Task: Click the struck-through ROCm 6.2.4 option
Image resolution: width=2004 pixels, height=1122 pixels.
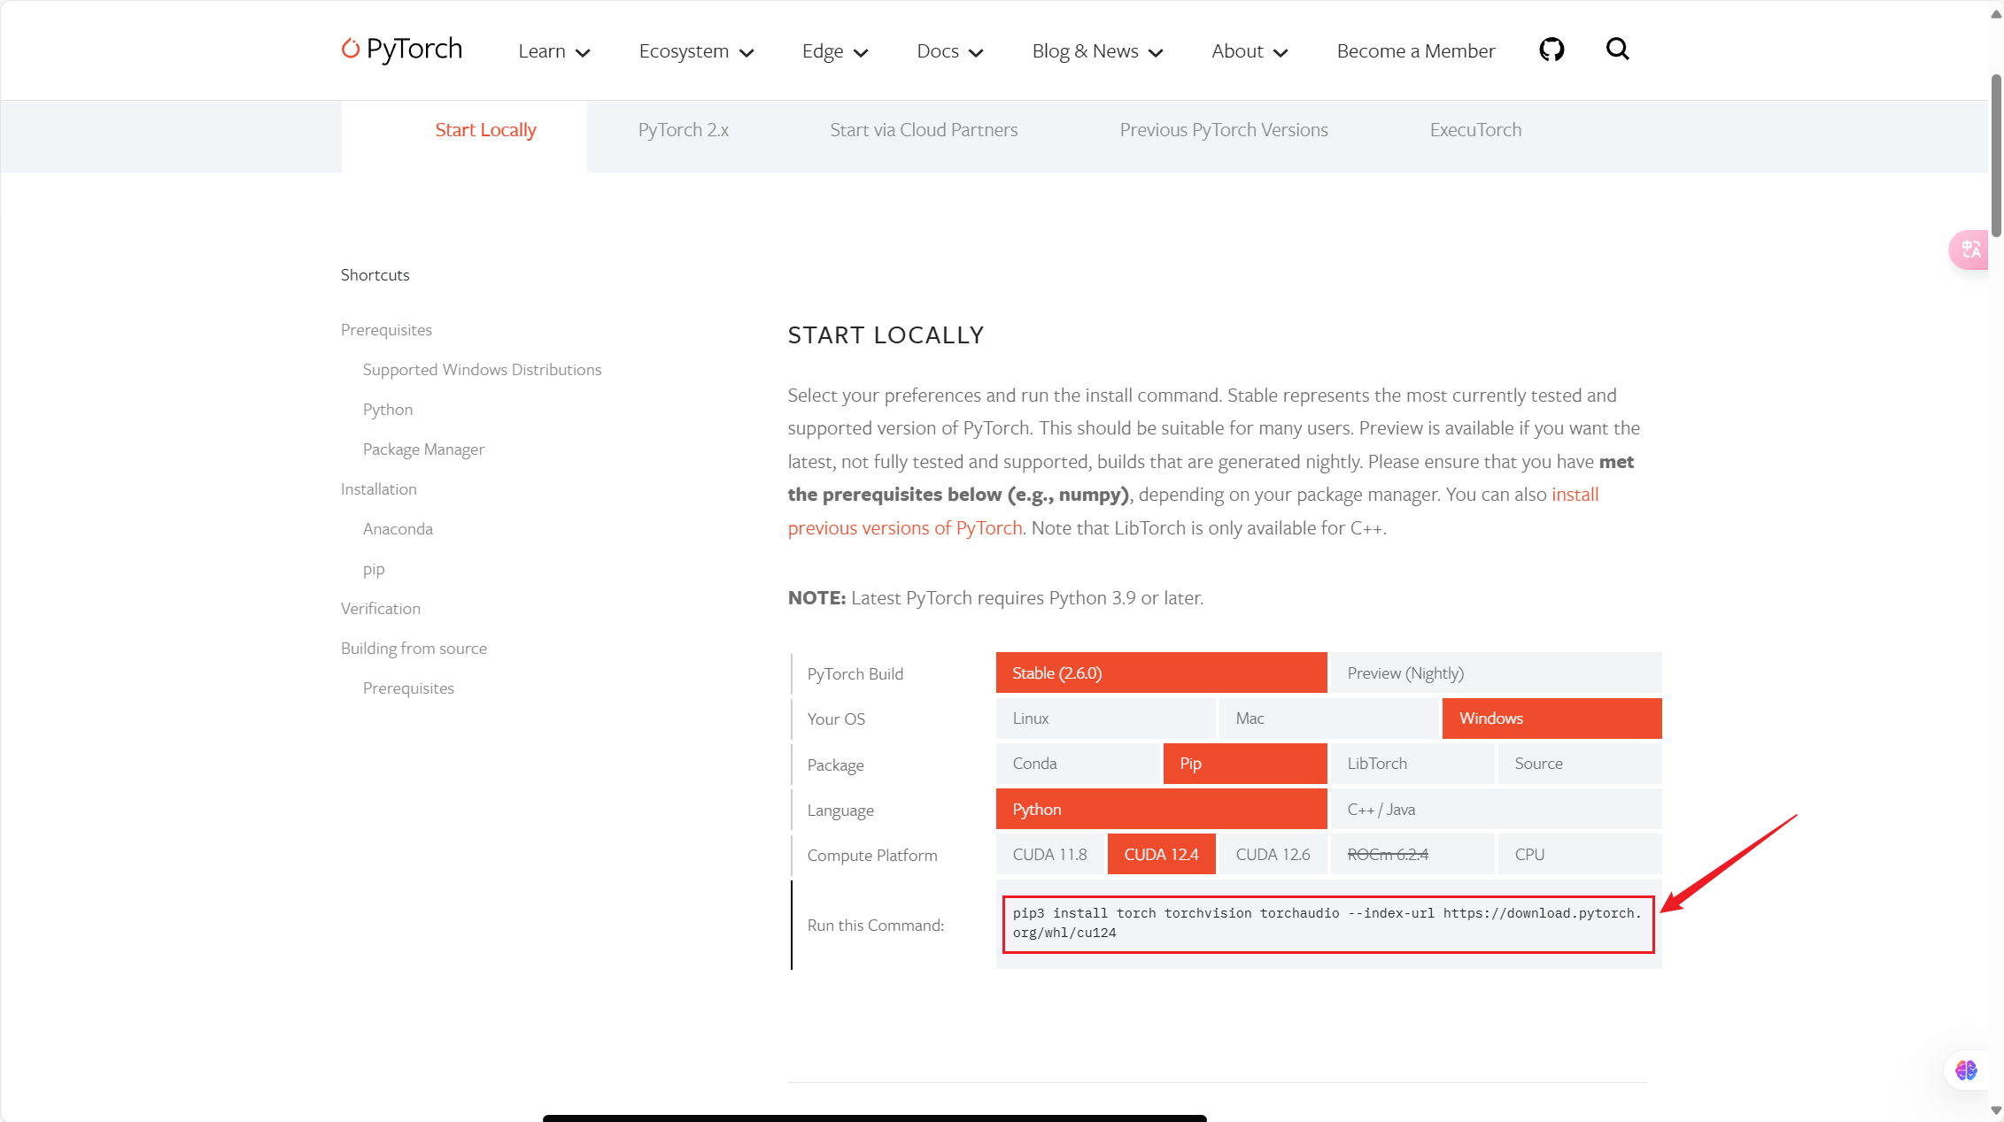Action: [x=1412, y=854]
